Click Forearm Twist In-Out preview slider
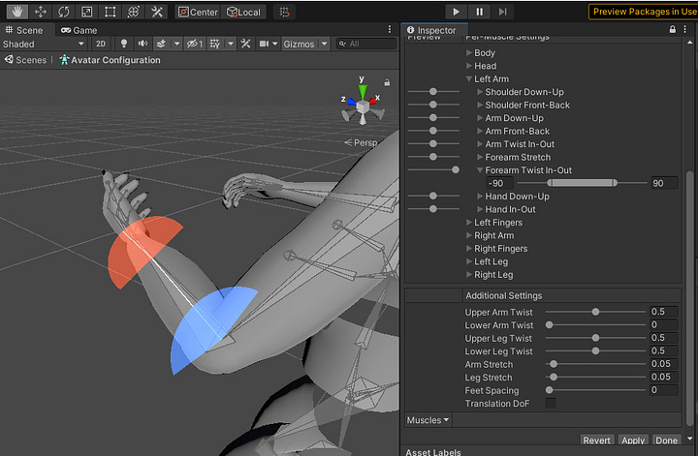Viewport: 698px width, 456px height. (x=433, y=169)
